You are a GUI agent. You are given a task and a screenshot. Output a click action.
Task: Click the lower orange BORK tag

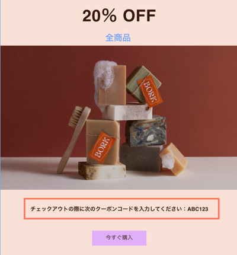click(x=102, y=147)
